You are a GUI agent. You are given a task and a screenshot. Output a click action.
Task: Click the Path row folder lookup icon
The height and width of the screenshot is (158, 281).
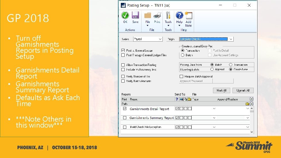pos(247,104)
